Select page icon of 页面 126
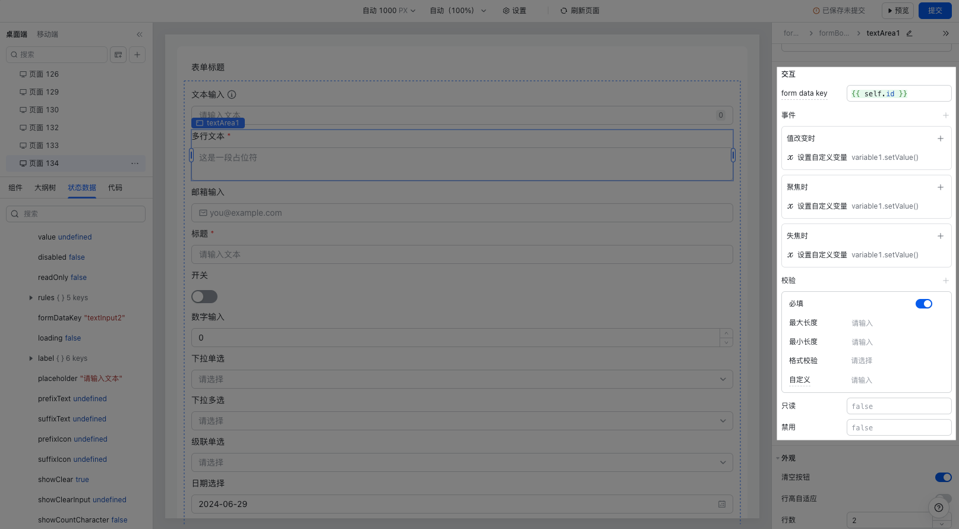959x529 pixels. point(23,74)
